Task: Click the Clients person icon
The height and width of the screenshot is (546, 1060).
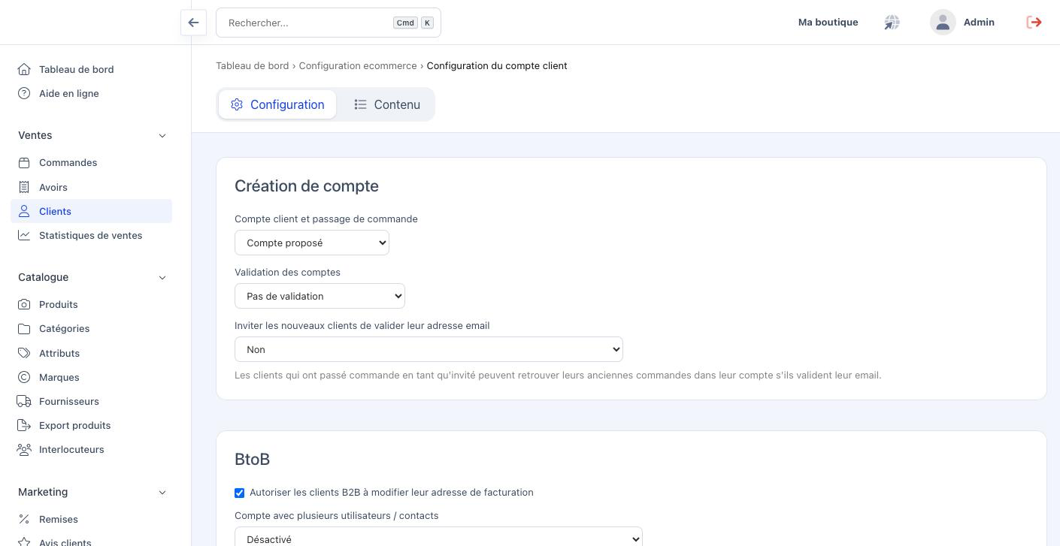Action: point(24,211)
